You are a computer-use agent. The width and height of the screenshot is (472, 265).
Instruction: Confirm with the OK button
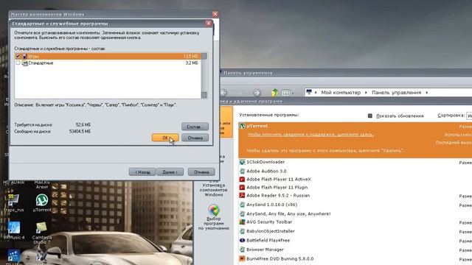tap(165, 138)
